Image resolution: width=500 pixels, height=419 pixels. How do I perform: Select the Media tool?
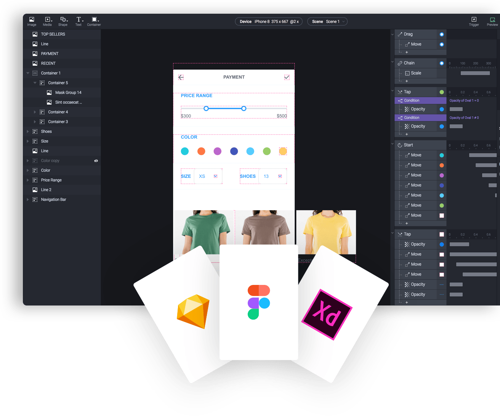tap(47, 21)
